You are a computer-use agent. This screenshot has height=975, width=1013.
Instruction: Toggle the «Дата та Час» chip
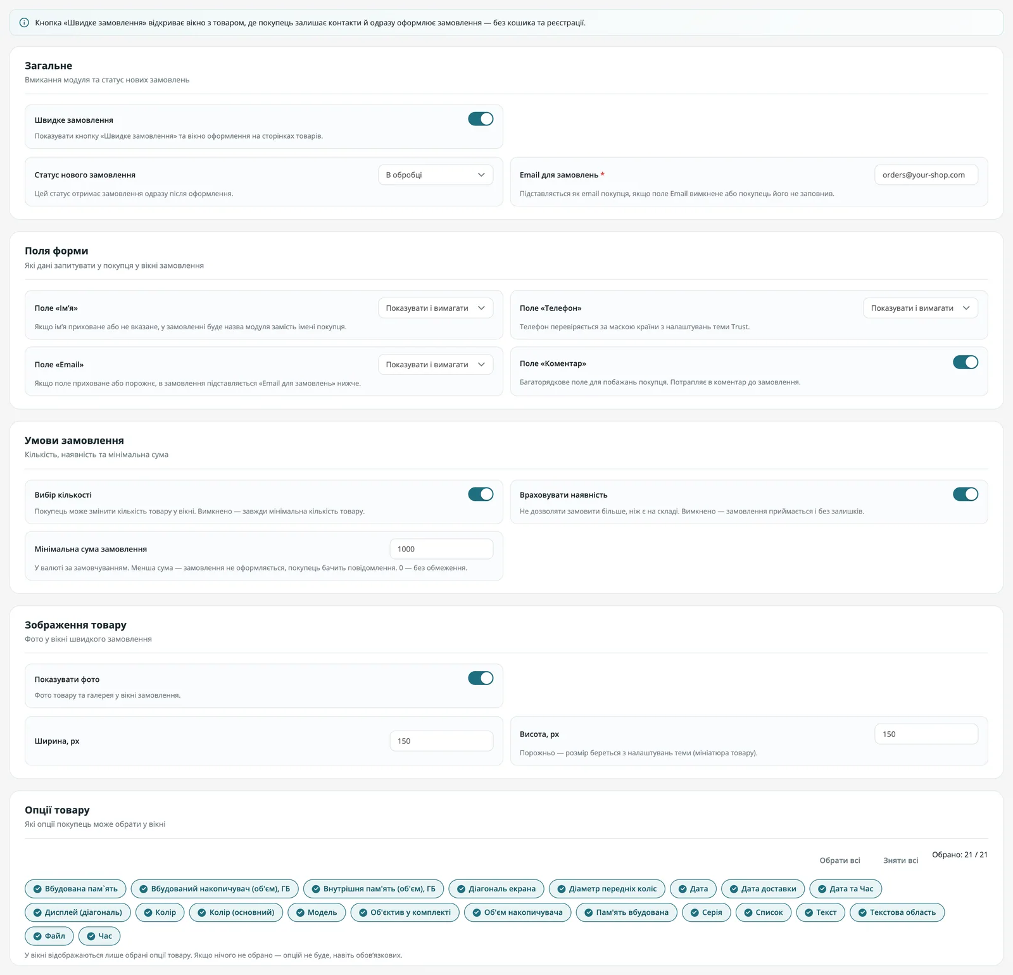click(846, 889)
